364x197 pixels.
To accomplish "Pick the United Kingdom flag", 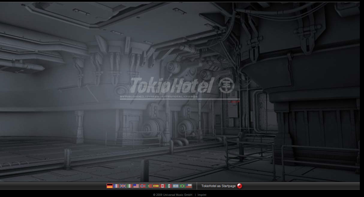I will 123,186.
